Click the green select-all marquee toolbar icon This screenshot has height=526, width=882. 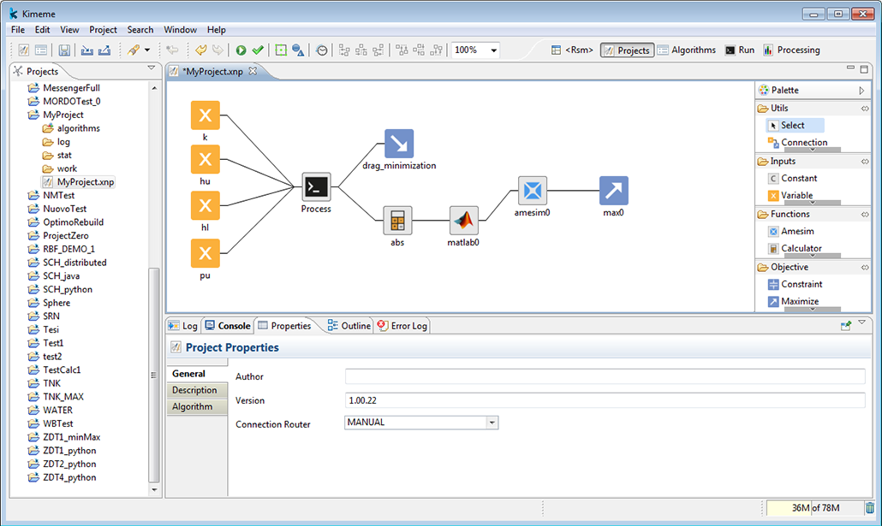(281, 50)
